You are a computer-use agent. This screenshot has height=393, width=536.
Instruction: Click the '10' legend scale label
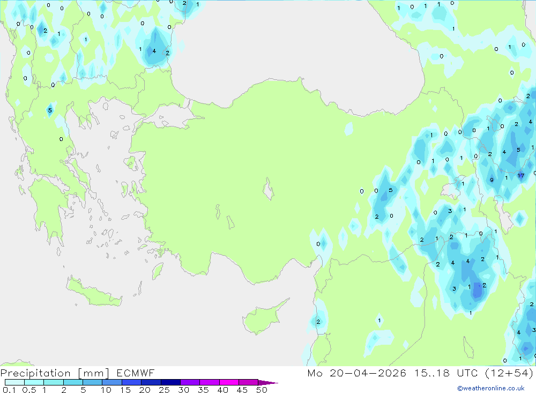[x=106, y=390]
